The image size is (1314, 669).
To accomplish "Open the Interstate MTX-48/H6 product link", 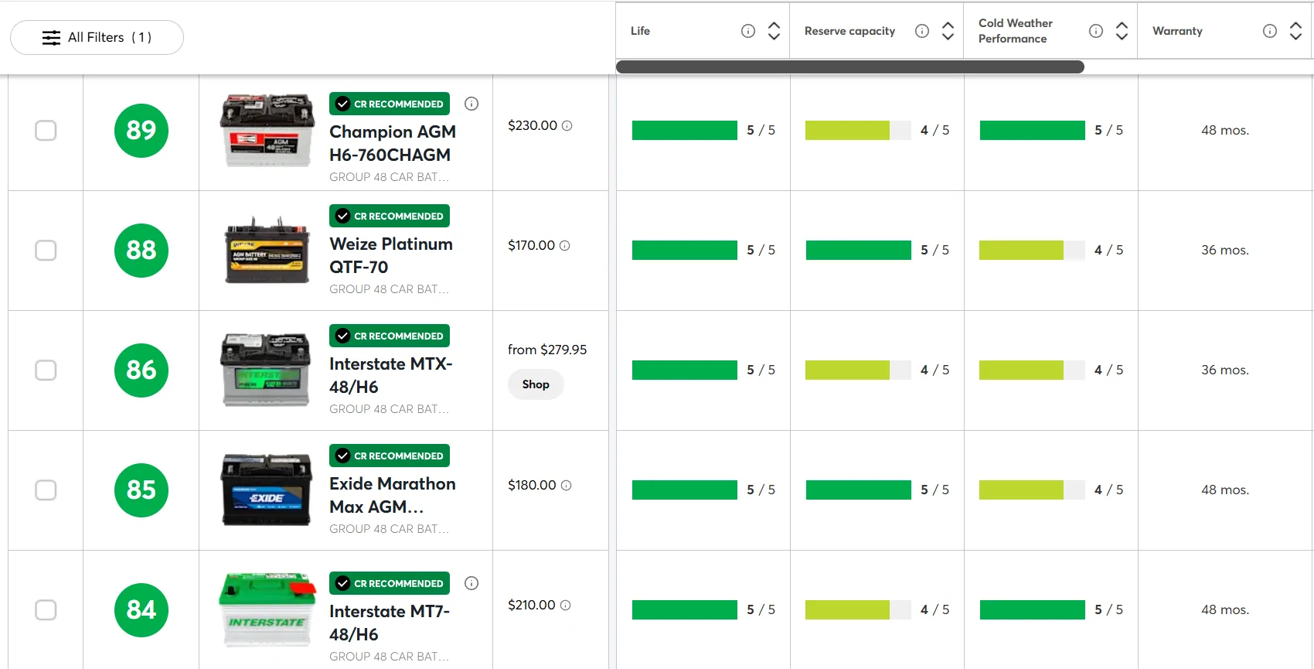I will (x=391, y=375).
